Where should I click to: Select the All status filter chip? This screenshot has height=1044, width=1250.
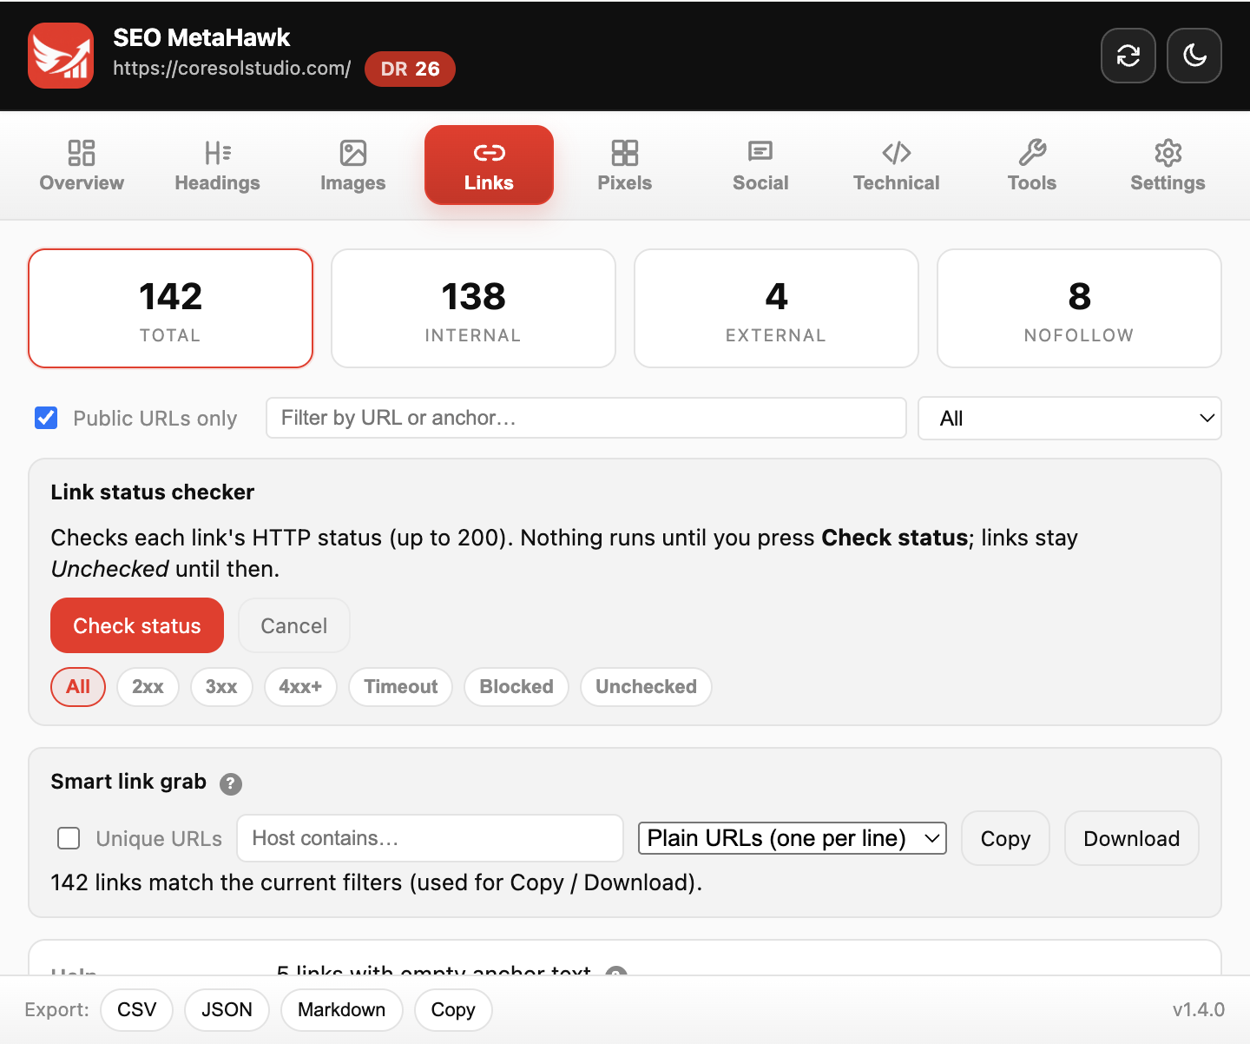[x=78, y=687]
